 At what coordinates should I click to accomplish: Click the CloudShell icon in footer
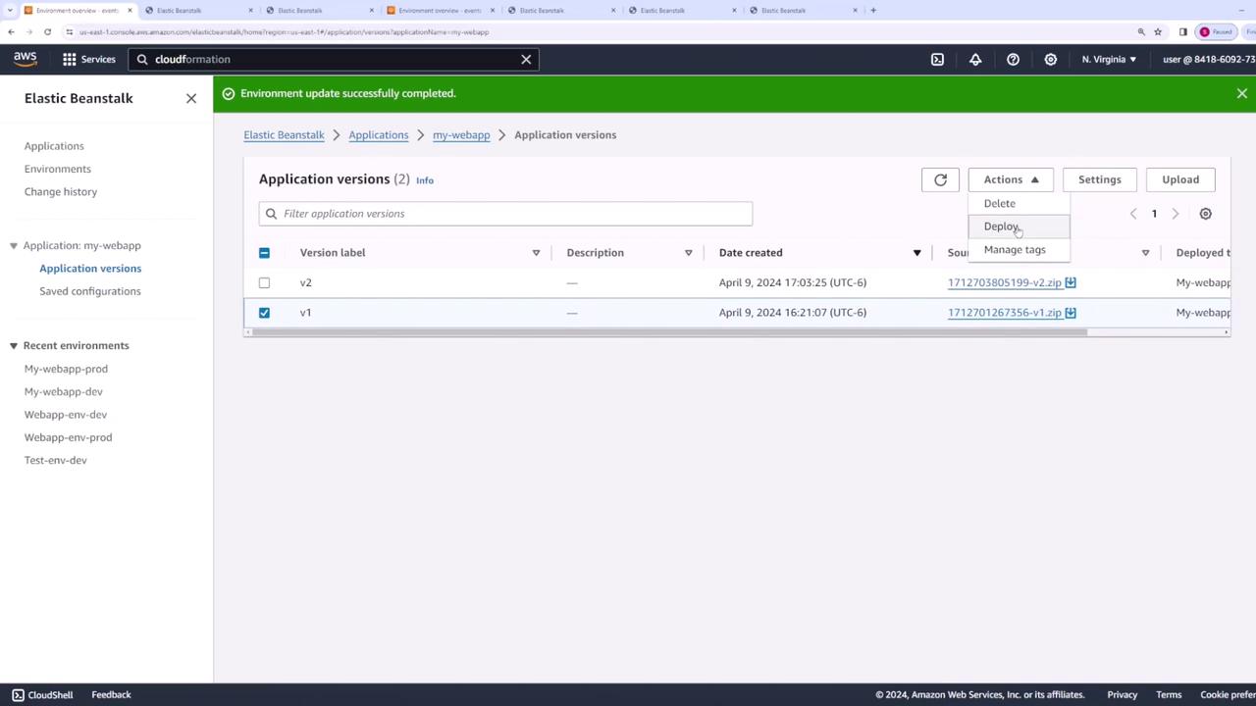18,695
